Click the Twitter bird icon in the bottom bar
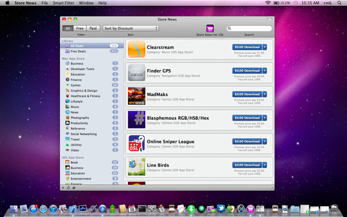 click(x=74, y=188)
